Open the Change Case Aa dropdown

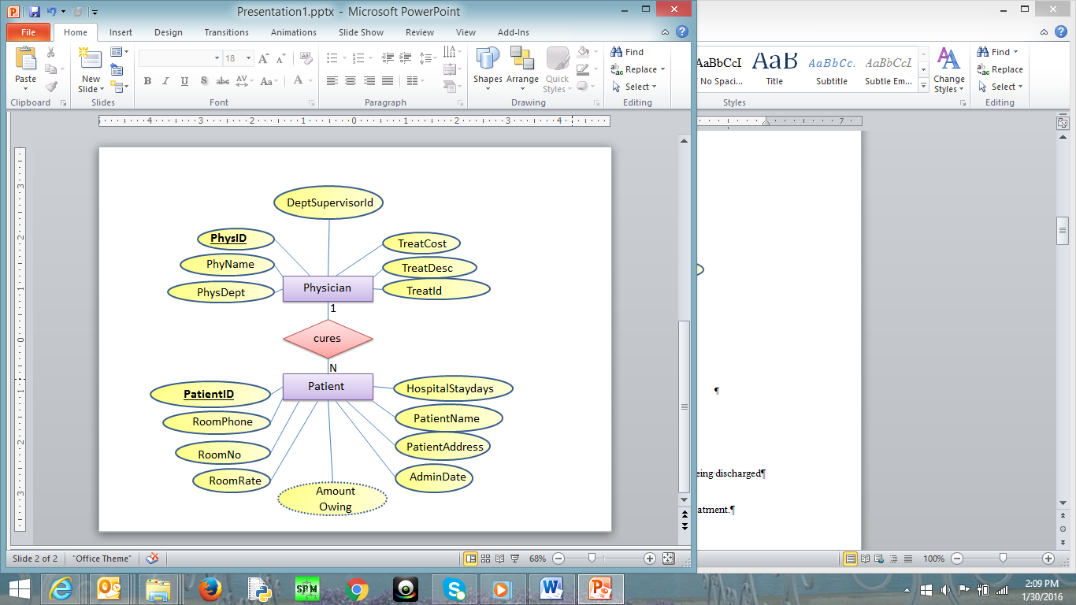[x=269, y=81]
